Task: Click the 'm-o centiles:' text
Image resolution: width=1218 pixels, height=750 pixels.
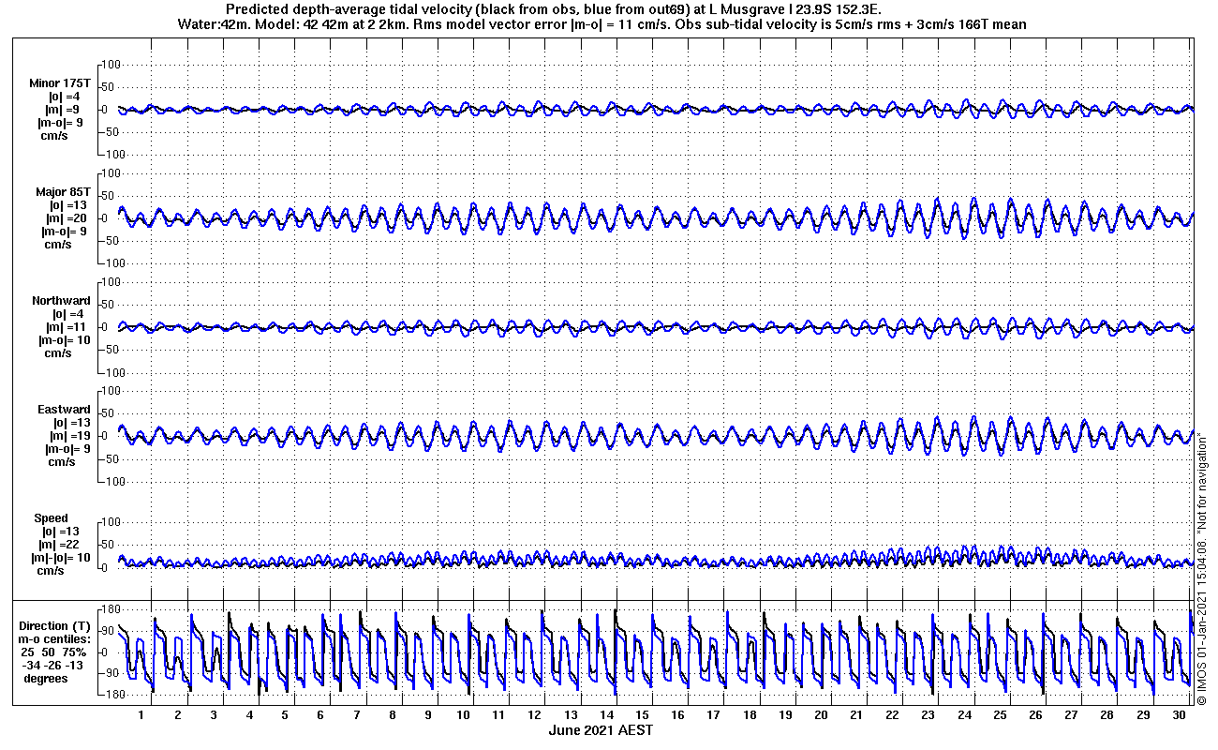Action: [55, 639]
